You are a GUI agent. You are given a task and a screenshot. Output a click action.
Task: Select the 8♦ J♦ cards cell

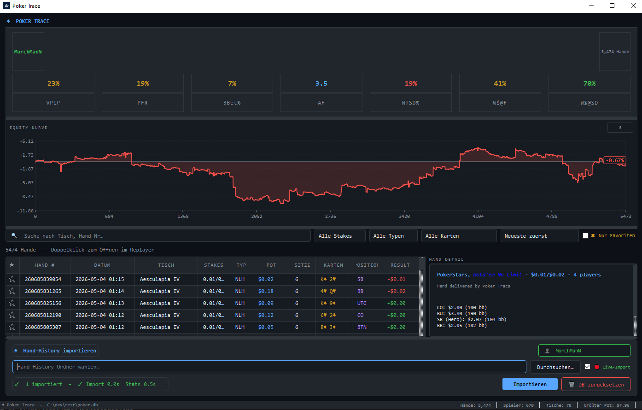click(x=333, y=327)
